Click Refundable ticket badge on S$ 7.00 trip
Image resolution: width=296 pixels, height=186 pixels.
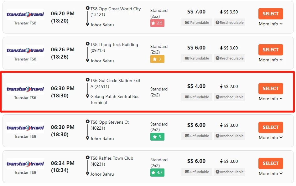click(197, 23)
